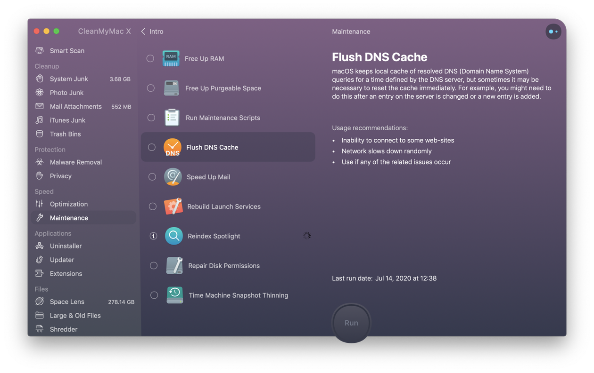Click the Usage recommendations text
Image resolution: width=594 pixels, height=373 pixels.
pyautogui.click(x=370, y=128)
